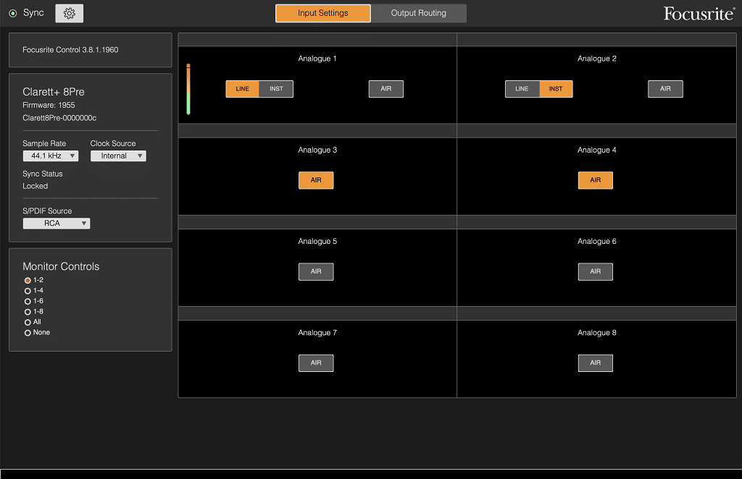Click the Analogue 1 level meter
This screenshot has height=479, width=742.
pyautogui.click(x=188, y=89)
